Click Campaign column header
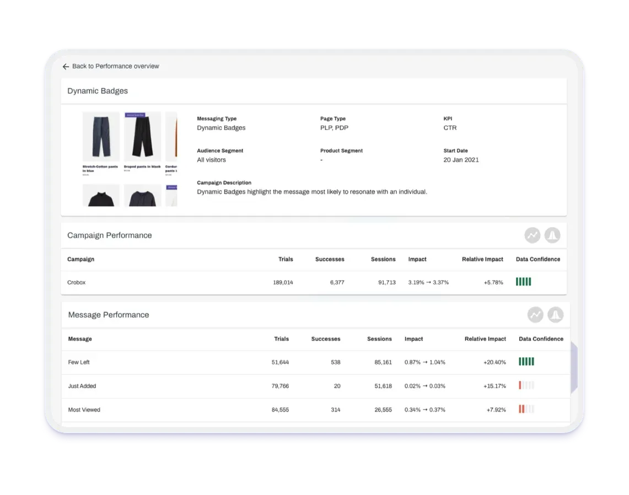The image size is (629, 495). tap(80, 259)
